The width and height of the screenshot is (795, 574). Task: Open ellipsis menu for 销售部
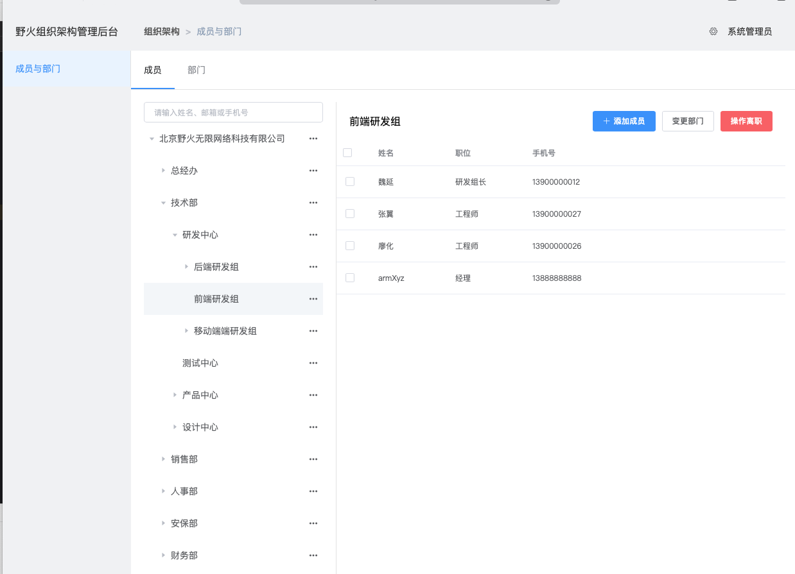pyautogui.click(x=313, y=459)
